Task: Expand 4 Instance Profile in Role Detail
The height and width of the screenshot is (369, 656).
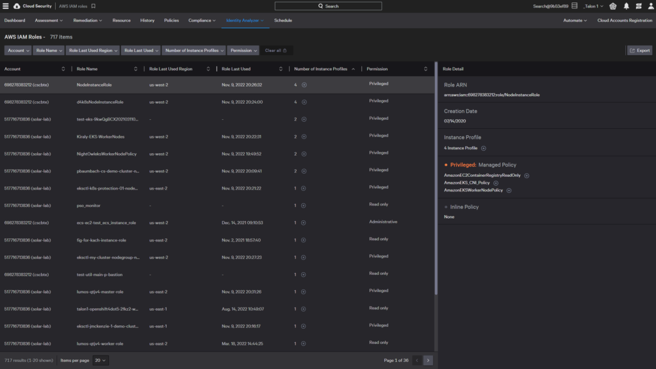Action: pos(484,148)
